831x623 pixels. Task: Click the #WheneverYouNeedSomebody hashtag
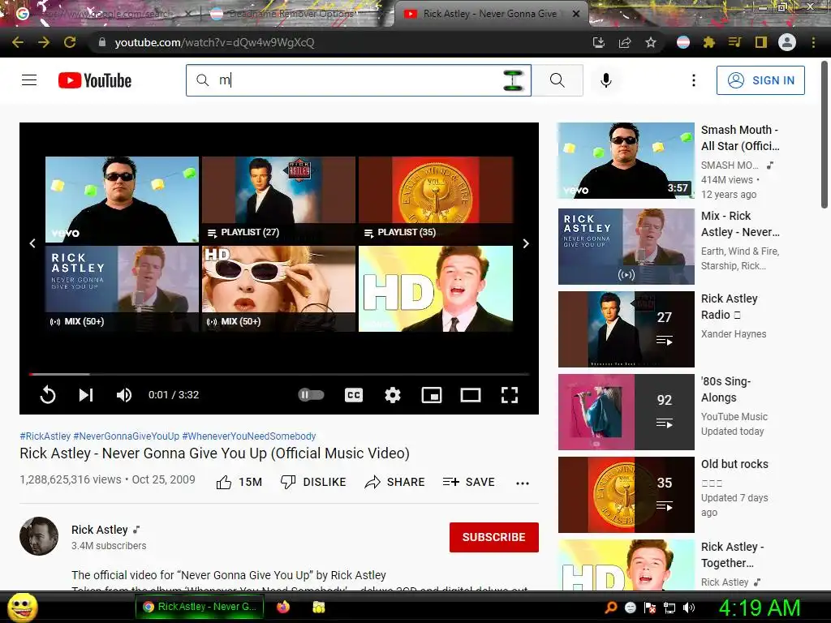(x=249, y=436)
